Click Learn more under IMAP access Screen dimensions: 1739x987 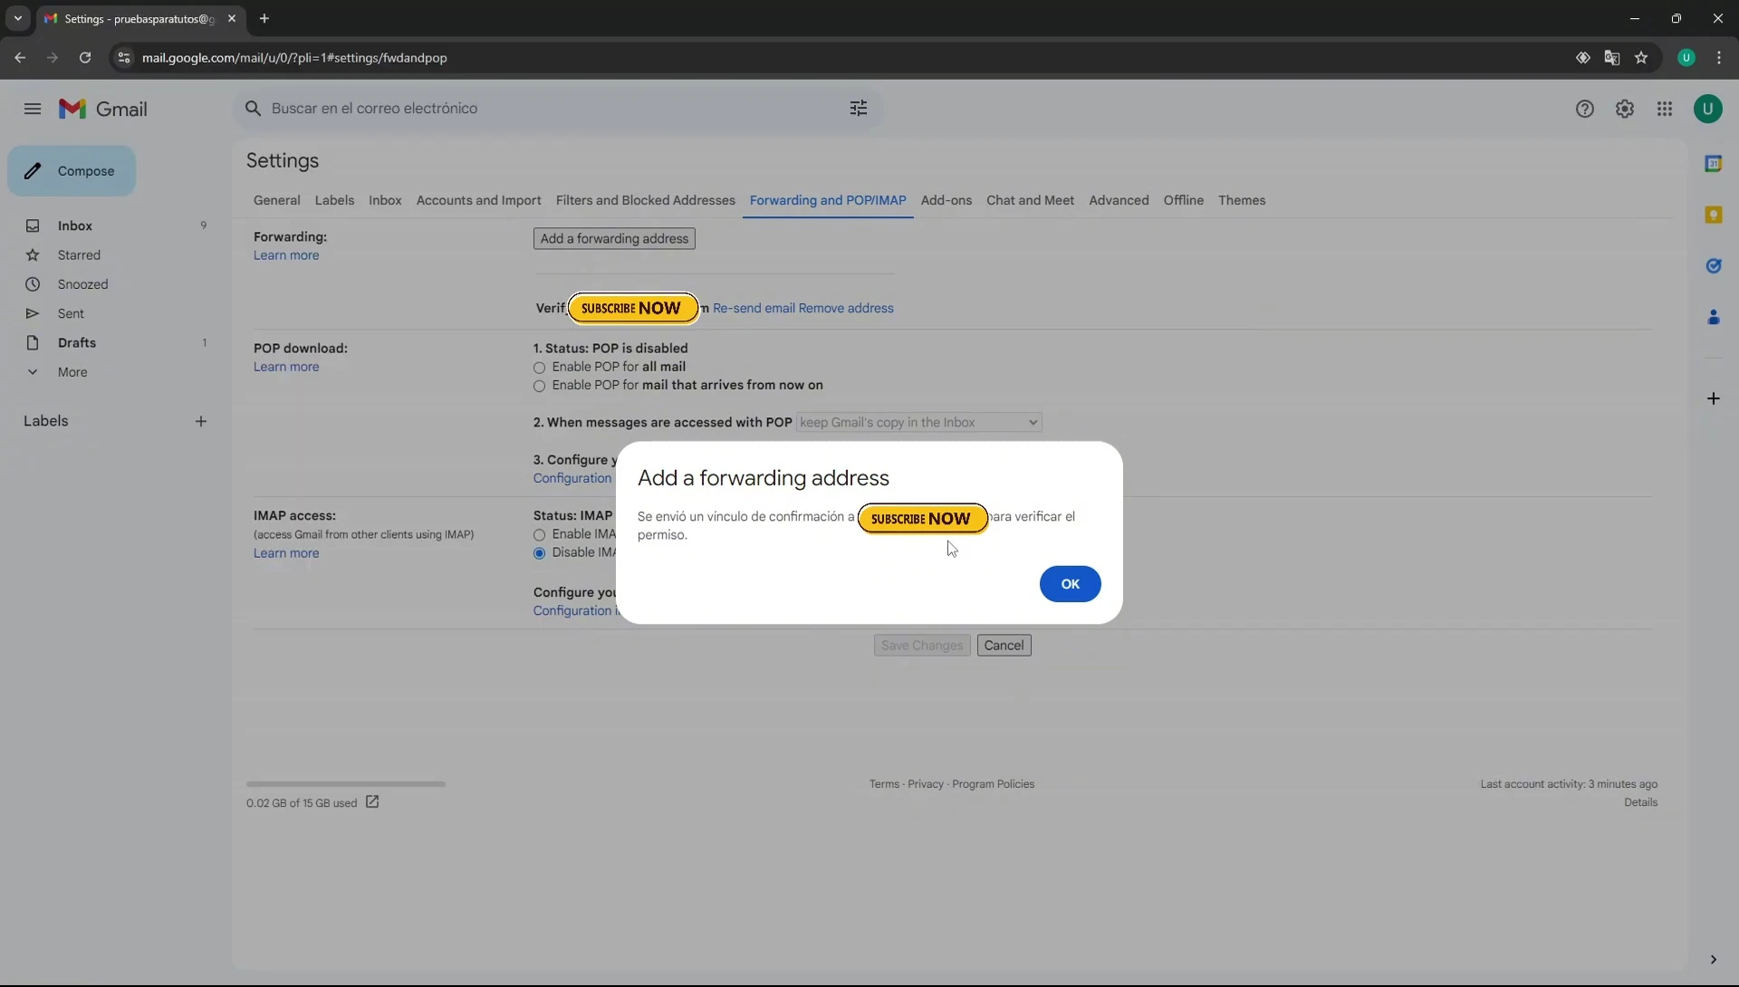click(286, 553)
